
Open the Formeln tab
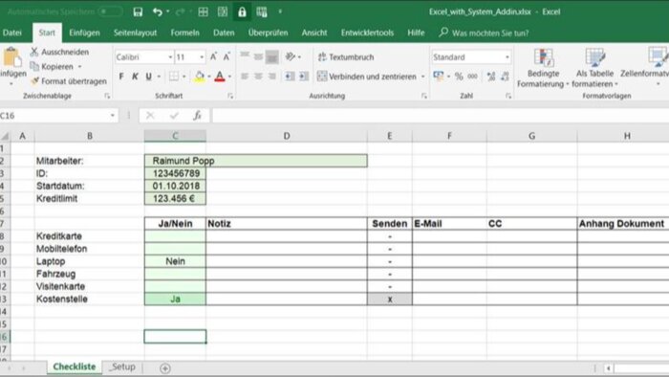click(184, 33)
